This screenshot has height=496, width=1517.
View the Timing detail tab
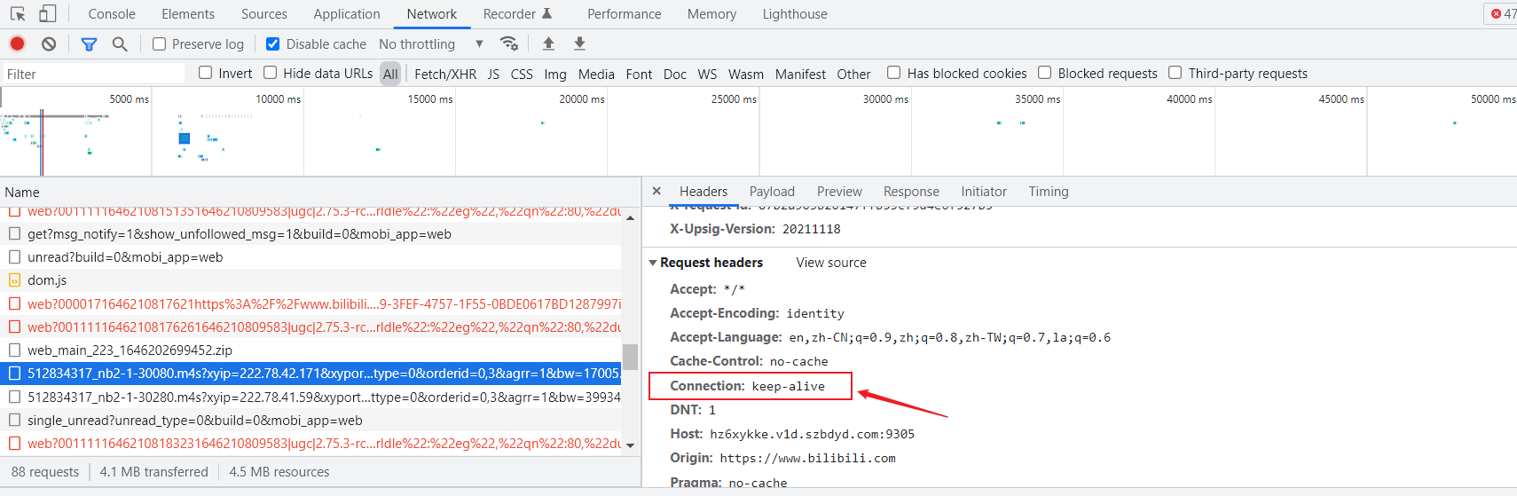1049,191
